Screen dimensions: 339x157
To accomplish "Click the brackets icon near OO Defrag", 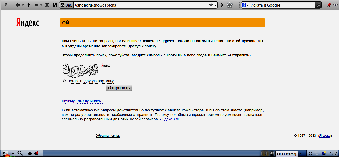I will point(264,154).
